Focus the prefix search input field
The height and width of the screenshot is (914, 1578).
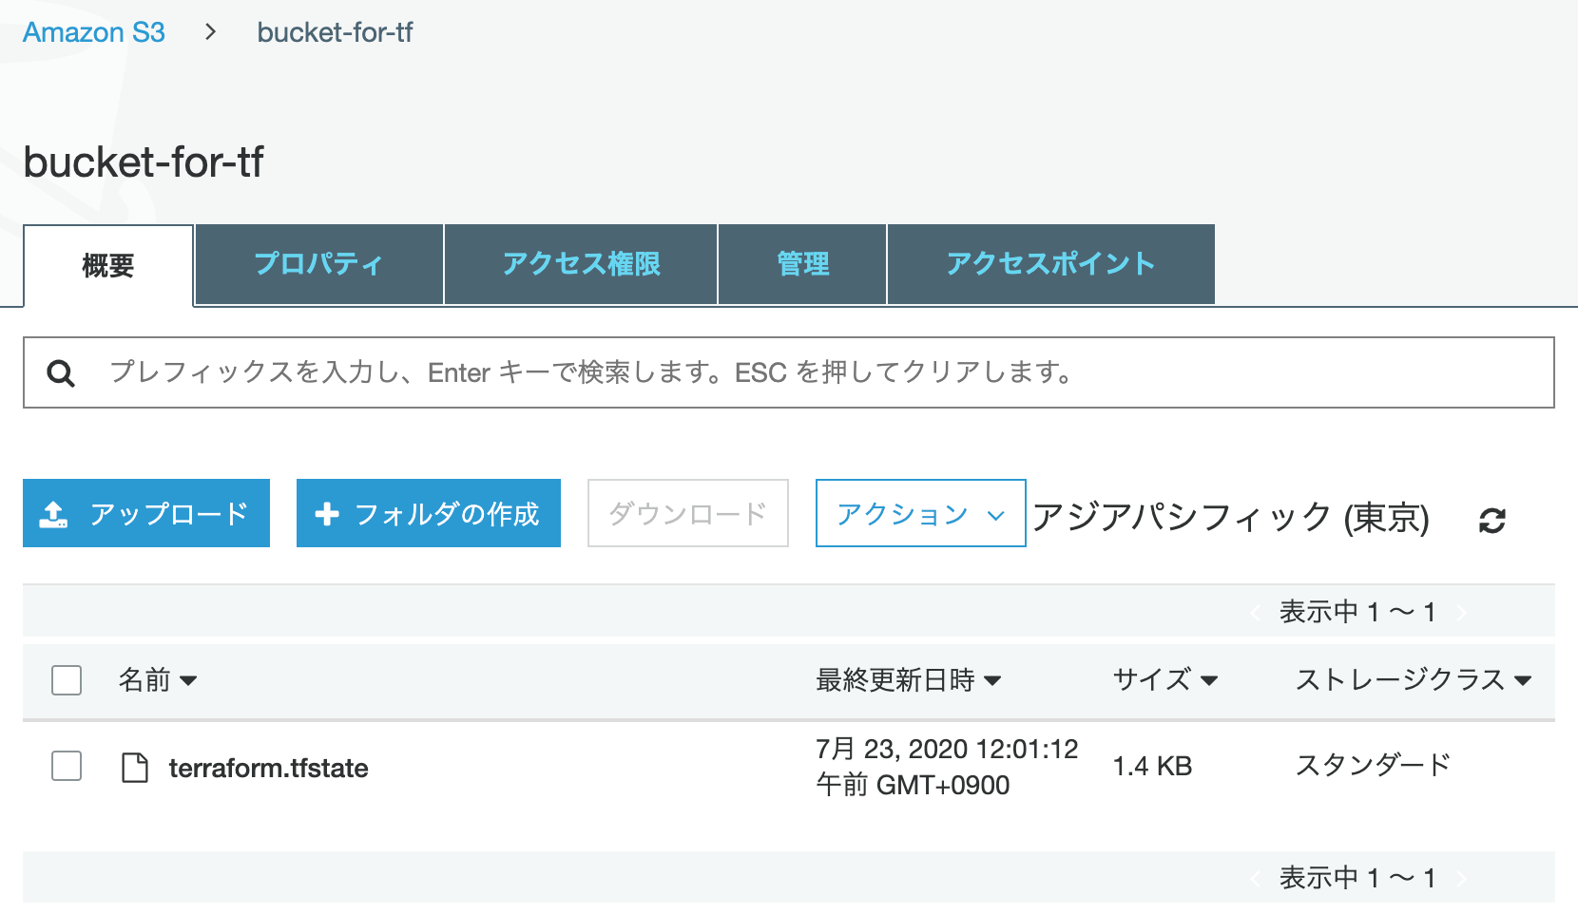(x=789, y=372)
